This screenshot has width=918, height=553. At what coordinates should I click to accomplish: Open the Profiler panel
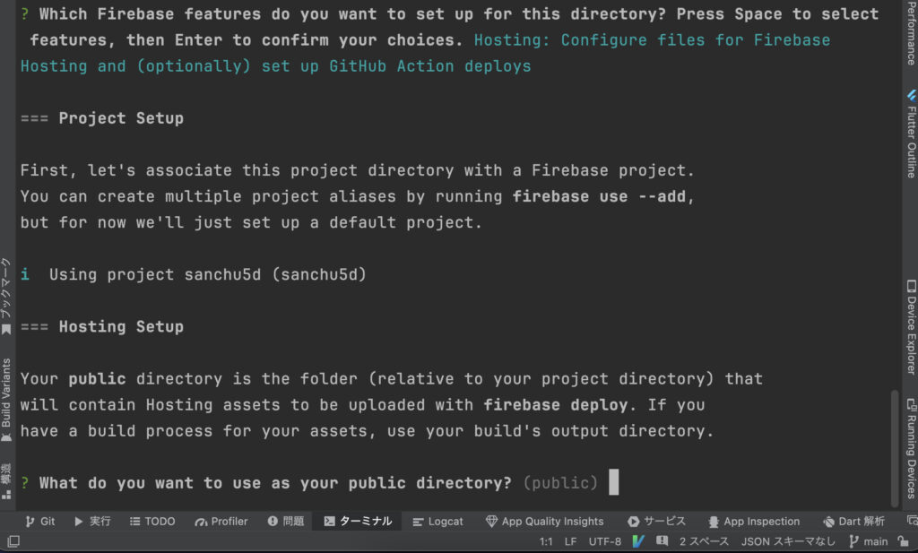(x=221, y=521)
